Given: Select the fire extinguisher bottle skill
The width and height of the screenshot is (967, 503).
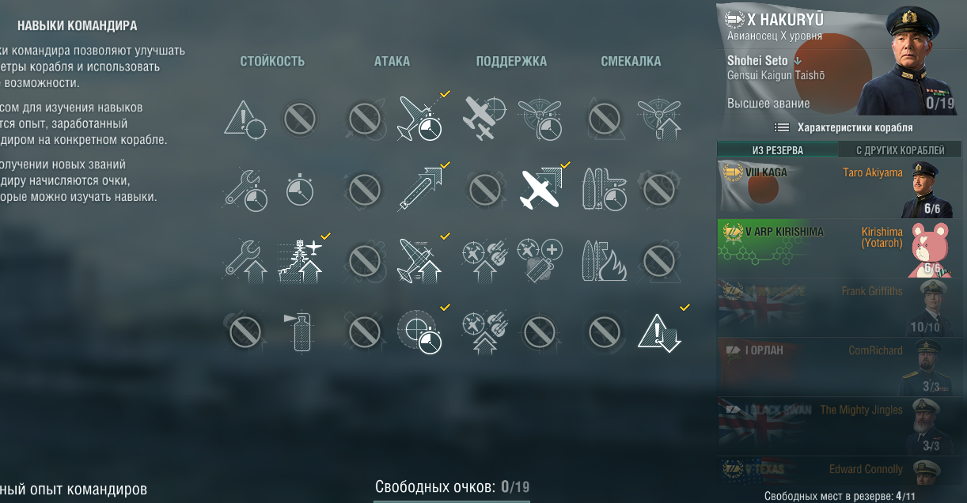Looking at the screenshot, I should pyautogui.click(x=300, y=331).
